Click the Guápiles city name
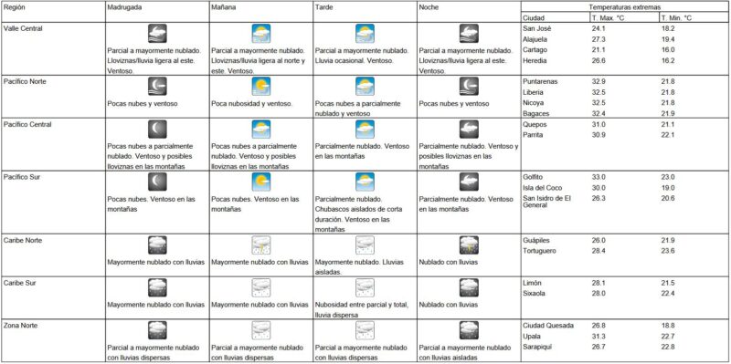 536,240
